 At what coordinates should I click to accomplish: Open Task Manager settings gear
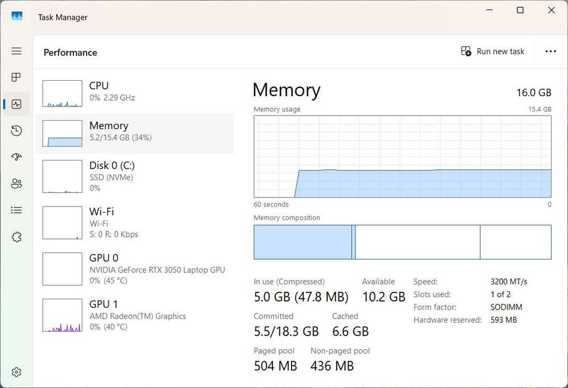(x=16, y=372)
